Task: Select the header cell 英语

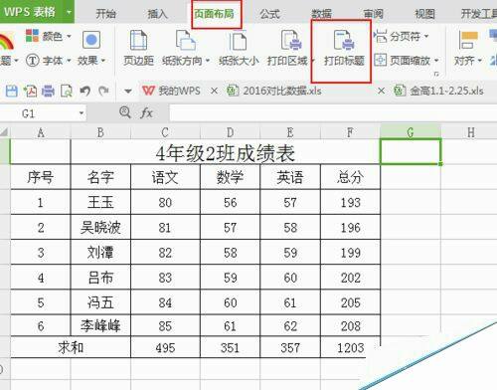Action: pyautogui.click(x=290, y=177)
